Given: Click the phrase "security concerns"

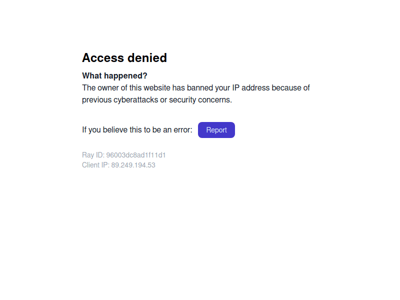Looking at the screenshot, I should point(200,99).
